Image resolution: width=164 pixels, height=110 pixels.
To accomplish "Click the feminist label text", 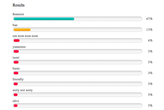I will [18, 14].
